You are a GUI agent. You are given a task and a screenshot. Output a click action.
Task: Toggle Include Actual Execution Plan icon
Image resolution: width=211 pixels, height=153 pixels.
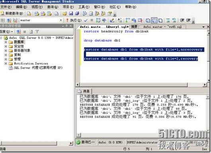[x=127, y=20]
